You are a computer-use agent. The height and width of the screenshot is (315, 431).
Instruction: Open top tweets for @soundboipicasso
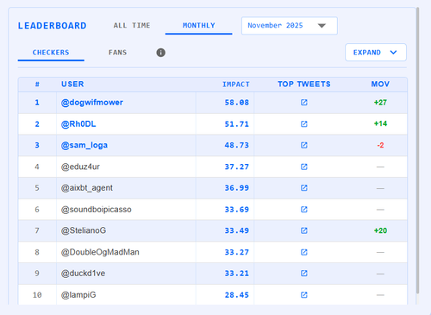(304, 210)
